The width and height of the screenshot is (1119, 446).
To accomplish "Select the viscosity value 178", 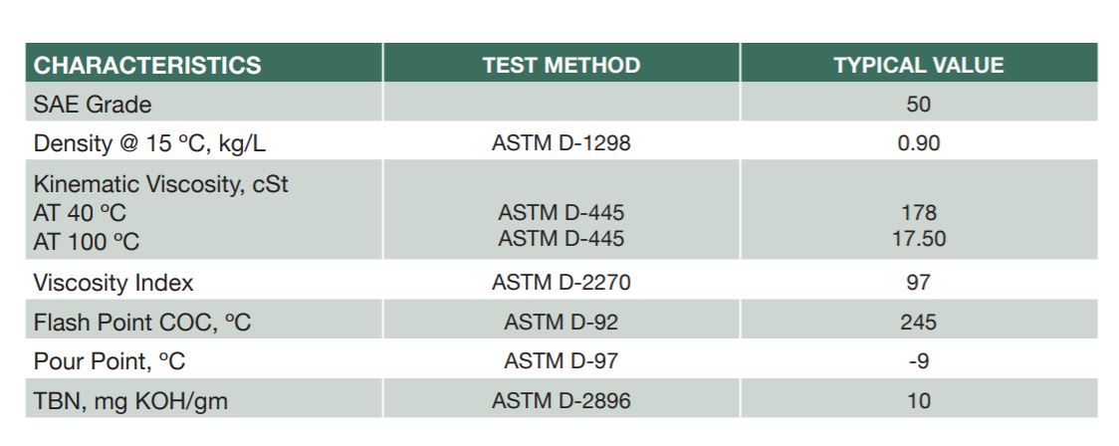I will (x=918, y=213).
